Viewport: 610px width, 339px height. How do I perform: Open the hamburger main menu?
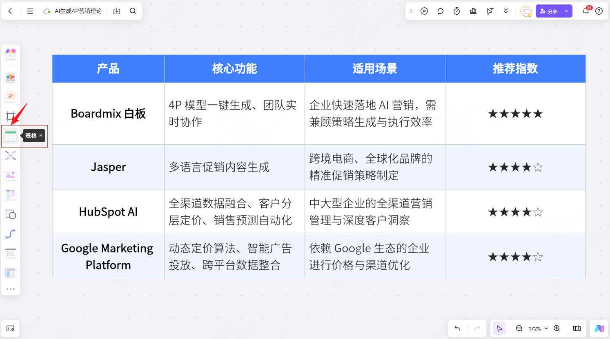(x=30, y=11)
